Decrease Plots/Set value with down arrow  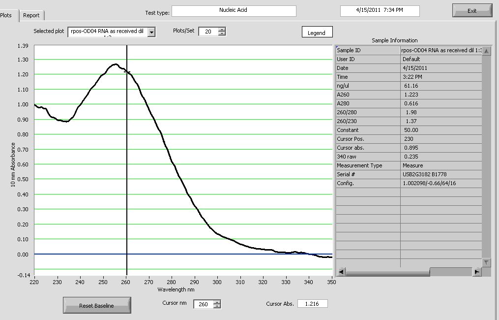click(x=222, y=34)
